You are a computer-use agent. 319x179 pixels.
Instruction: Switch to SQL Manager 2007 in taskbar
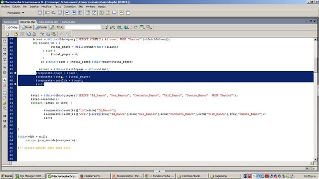click(30, 176)
